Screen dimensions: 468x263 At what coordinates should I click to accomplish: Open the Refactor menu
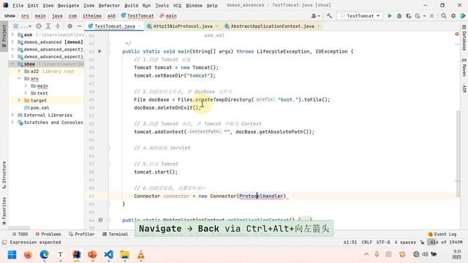[x=109, y=5]
